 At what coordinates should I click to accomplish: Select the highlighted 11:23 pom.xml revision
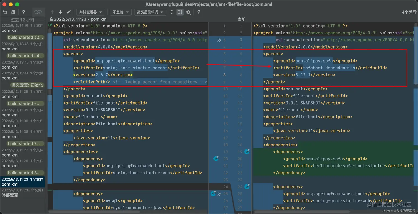coord(22,182)
